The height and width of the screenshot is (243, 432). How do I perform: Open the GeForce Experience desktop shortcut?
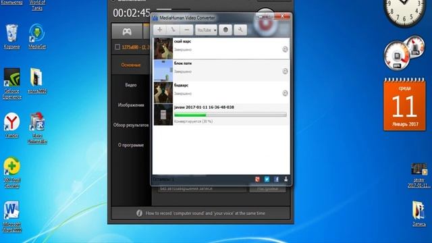pyautogui.click(x=12, y=84)
